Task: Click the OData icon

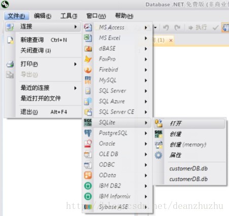Action: (88, 175)
